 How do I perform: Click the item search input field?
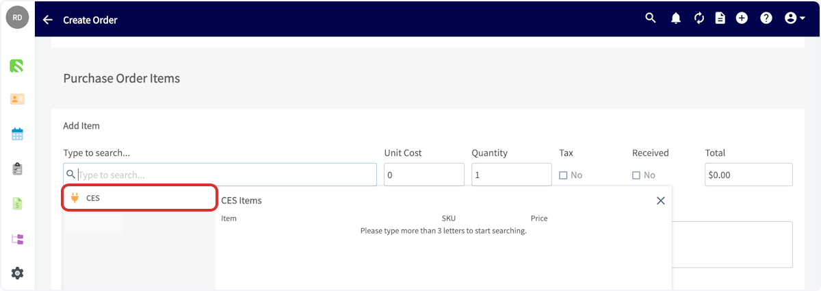[220, 175]
